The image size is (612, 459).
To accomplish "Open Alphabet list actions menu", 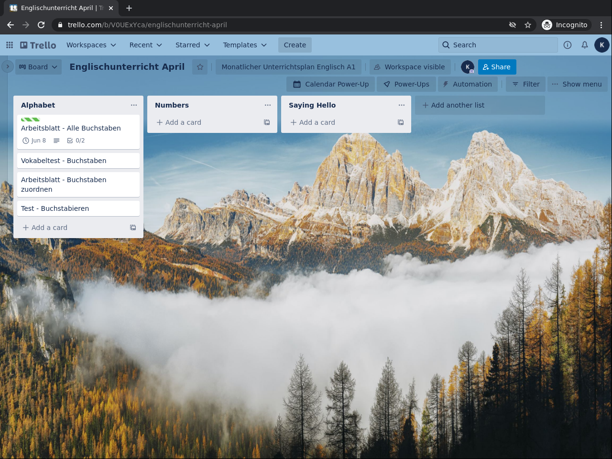I will coord(134,105).
